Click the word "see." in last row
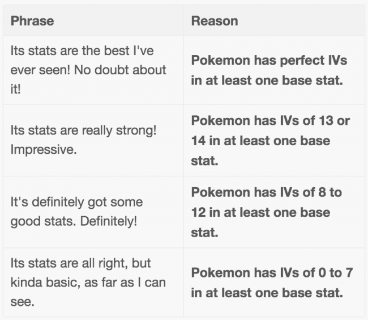Viewport: 368px width, 320px height. (22, 302)
